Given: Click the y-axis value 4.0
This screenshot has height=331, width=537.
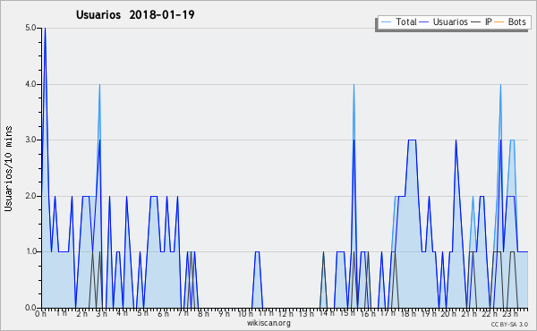Looking at the screenshot, I should pos(30,84).
